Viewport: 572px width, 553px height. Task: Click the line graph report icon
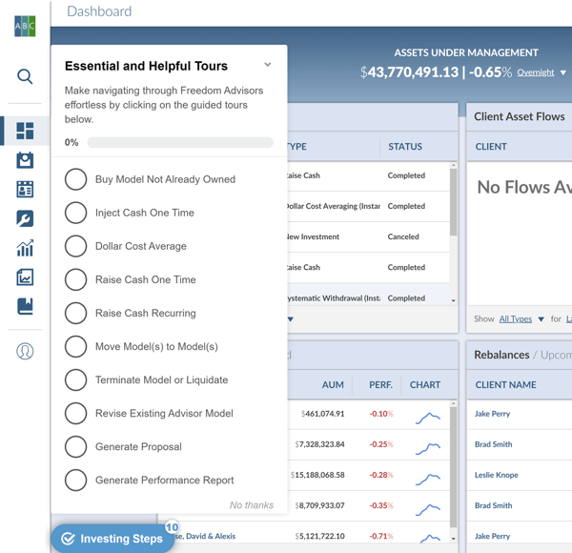(25, 277)
